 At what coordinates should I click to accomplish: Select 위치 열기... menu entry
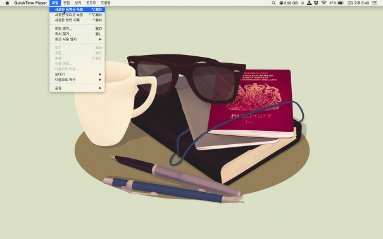click(77, 34)
